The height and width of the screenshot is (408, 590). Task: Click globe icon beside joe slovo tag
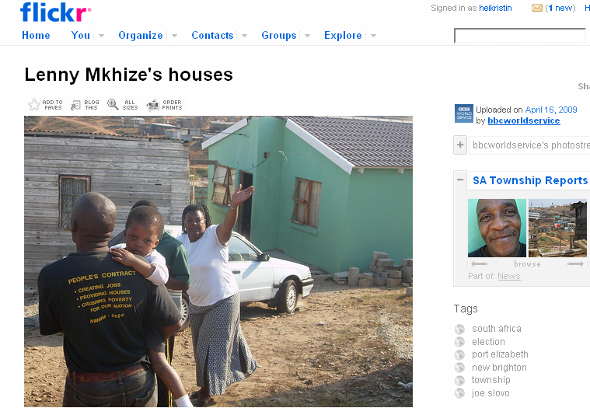[459, 393]
